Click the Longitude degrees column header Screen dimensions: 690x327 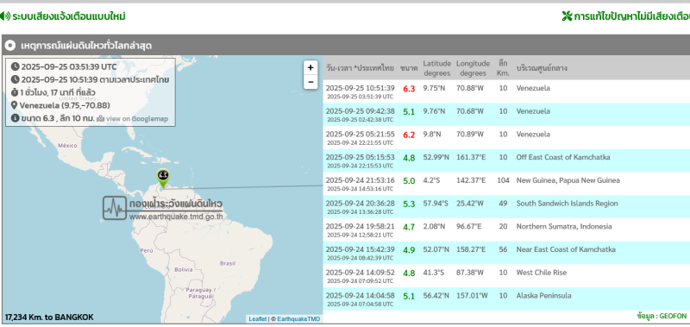473,68
